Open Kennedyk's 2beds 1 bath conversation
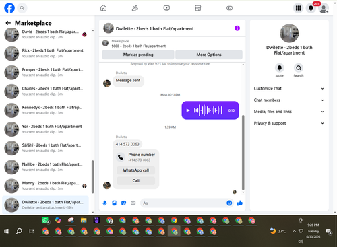The width and height of the screenshot is (337, 247). click(x=46, y=110)
